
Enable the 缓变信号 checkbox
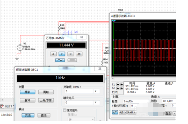pyautogui.click(x=64, y=110)
